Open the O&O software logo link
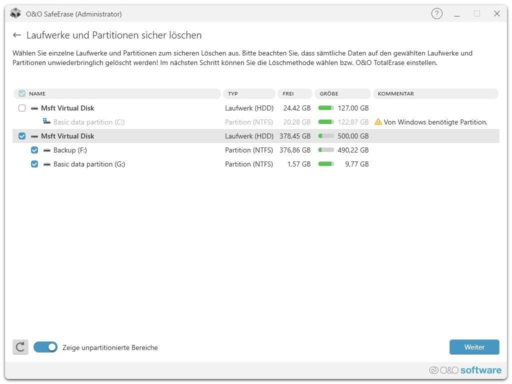Screen dimensions: 512x384 pos(465,370)
